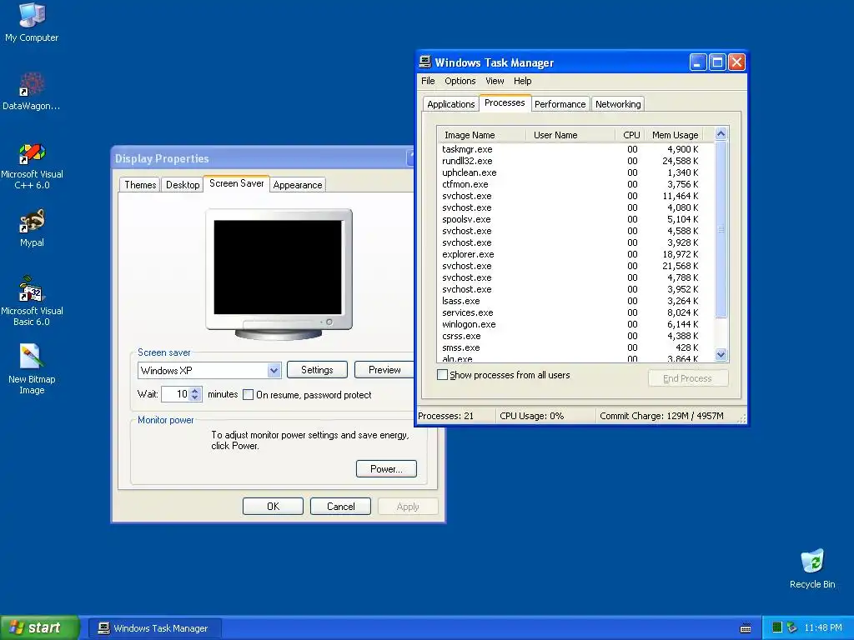Click Windows Task Manager taskbar button
Screen dimensions: 854x640
click(x=154, y=628)
